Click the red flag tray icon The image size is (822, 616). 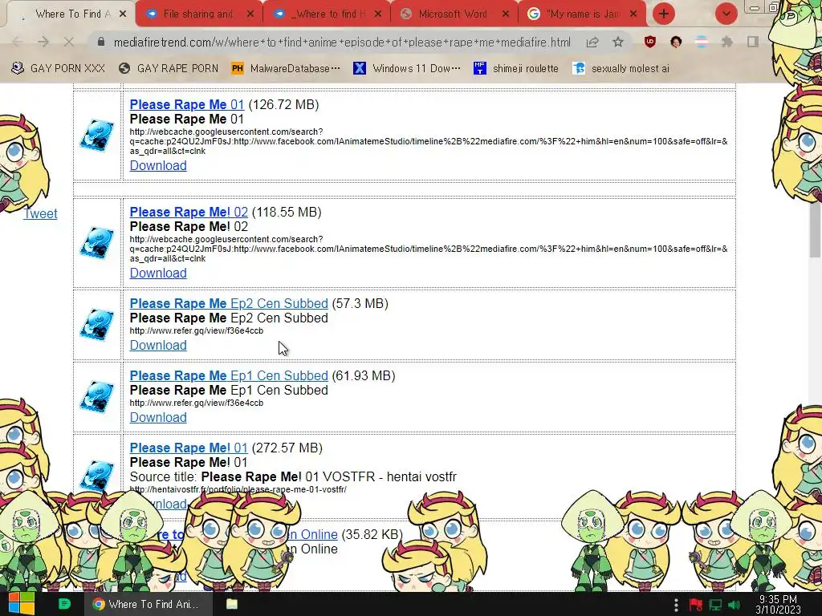tap(696, 605)
